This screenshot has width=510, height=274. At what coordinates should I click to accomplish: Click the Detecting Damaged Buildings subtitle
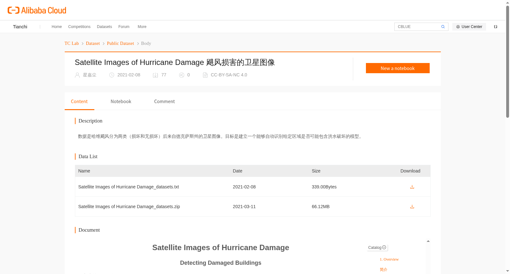[x=221, y=263]
